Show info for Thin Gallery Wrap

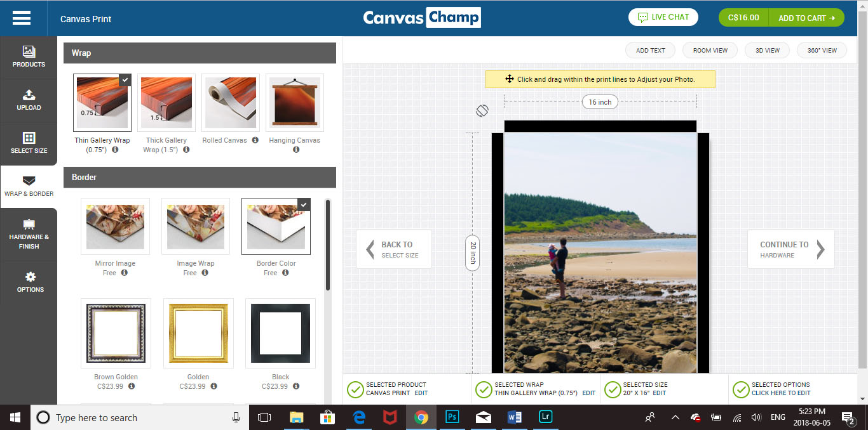point(115,150)
